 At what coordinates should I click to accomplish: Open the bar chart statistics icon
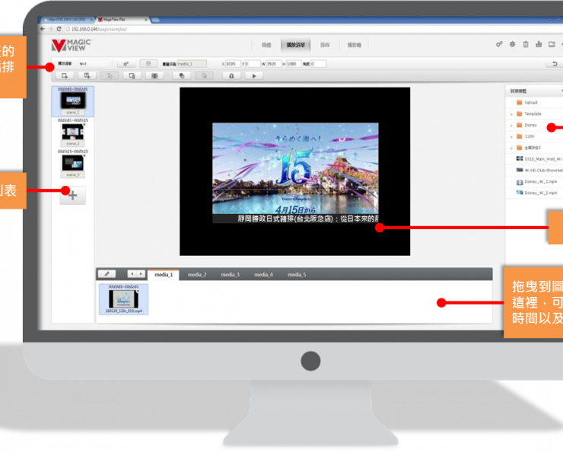(539, 45)
